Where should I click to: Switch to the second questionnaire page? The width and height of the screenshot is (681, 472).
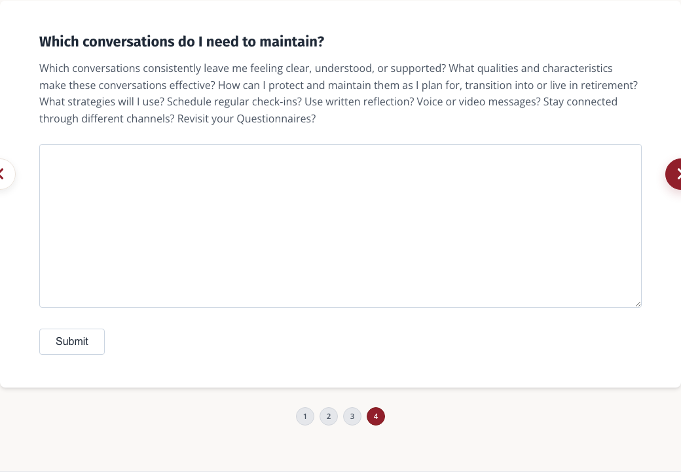click(x=329, y=416)
